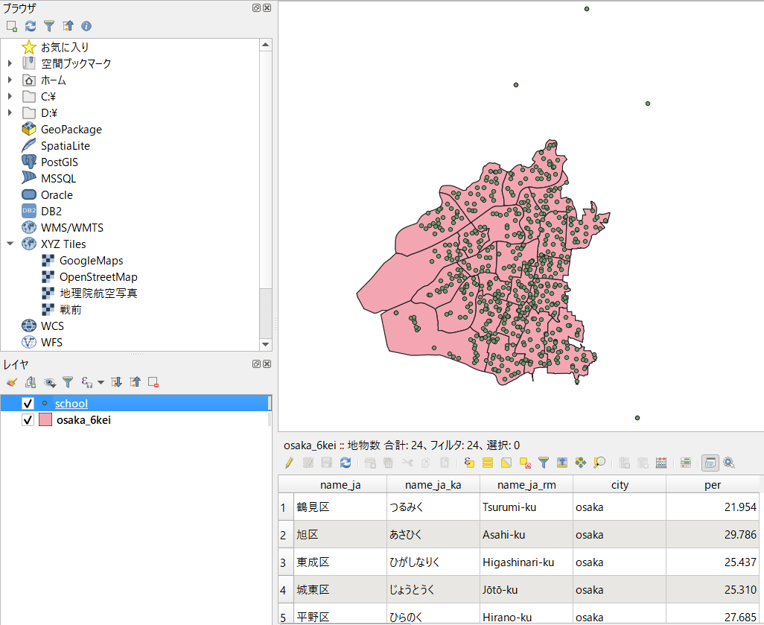The width and height of the screenshot is (764, 625).
Task: Refresh the Browser panel
Action: [31, 26]
